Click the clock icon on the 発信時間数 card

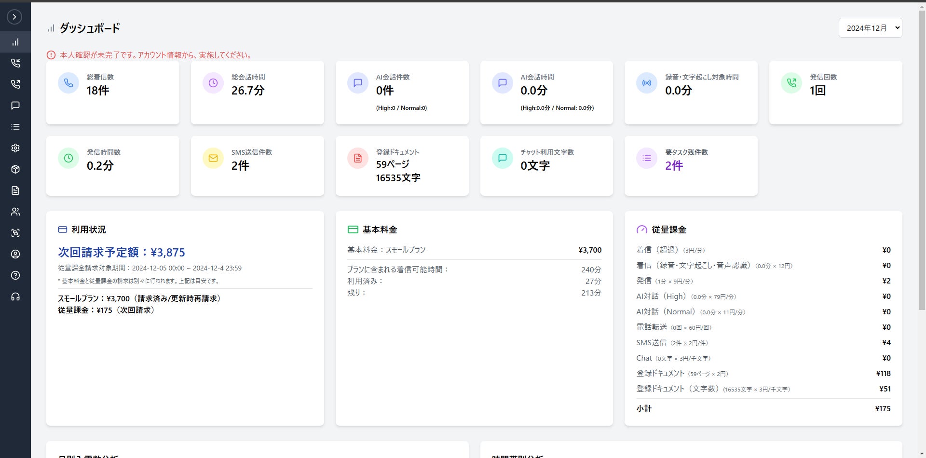tap(68, 158)
